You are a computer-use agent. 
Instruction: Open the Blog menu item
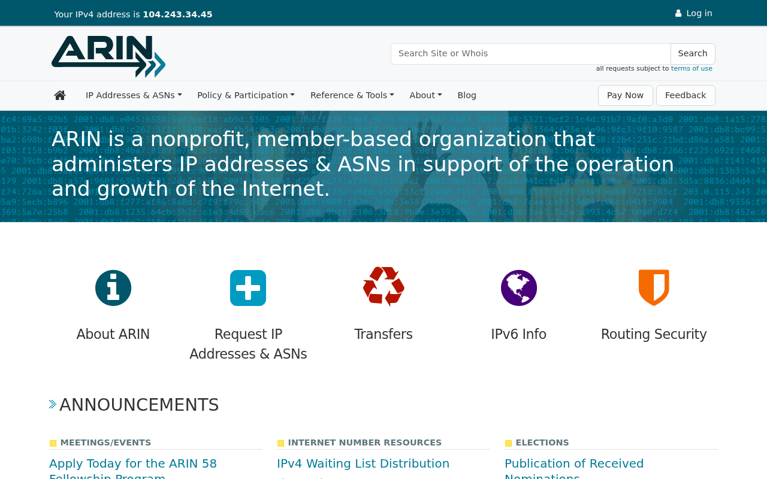click(467, 95)
